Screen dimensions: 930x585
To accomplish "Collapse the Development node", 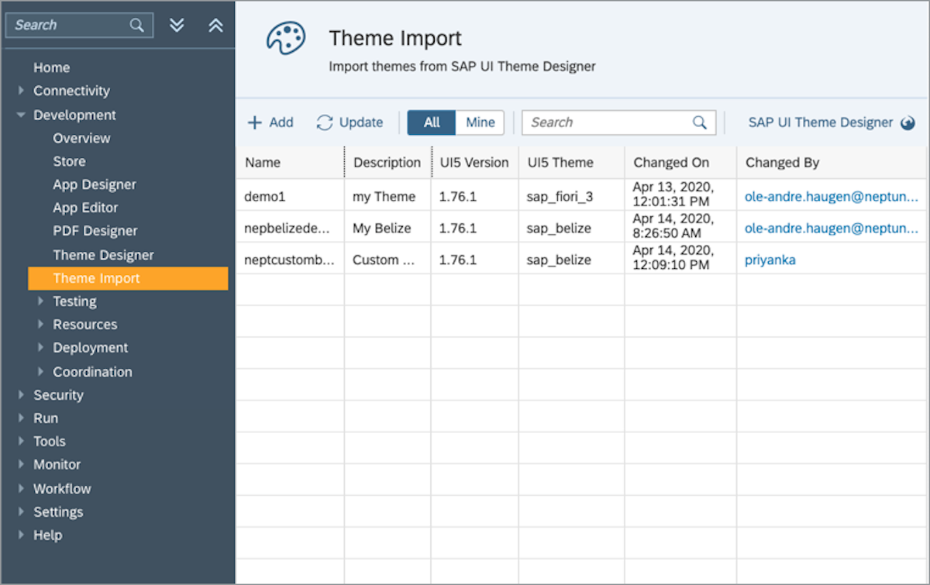I will coord(21,115).
